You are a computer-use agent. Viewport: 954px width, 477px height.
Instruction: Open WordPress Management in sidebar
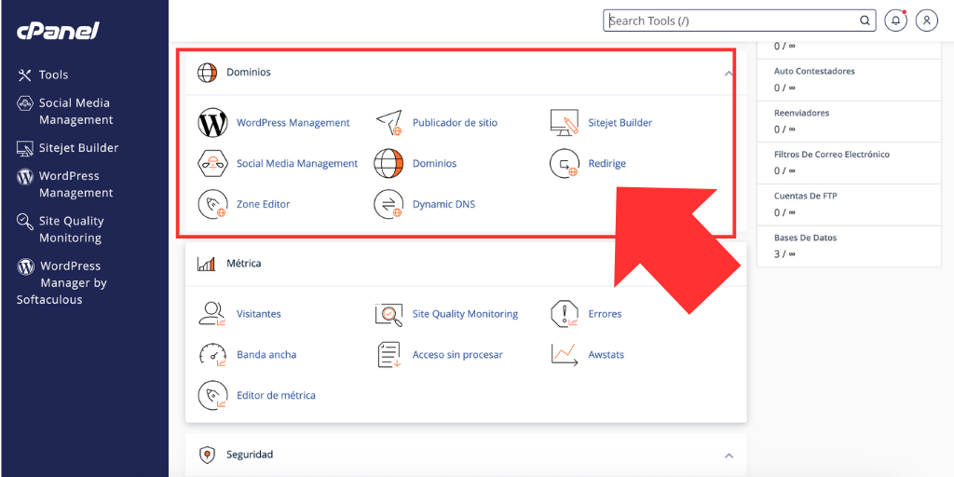(x=76, y=184)
